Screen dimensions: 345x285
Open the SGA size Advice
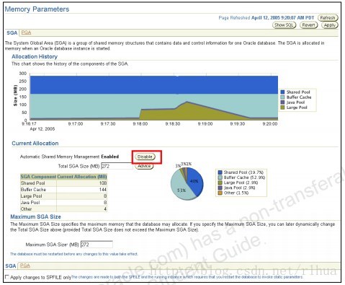tap(144, 166)
